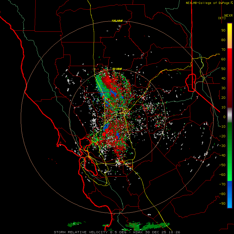Viewport: 234px width, 234px height.
Task: Click the NEXLAB-College of DuPage watermark text
Action: [x=209, y=3]
